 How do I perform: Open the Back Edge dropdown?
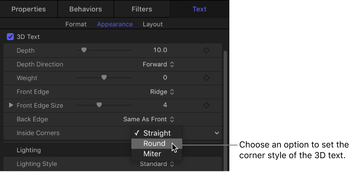point(149,119)
